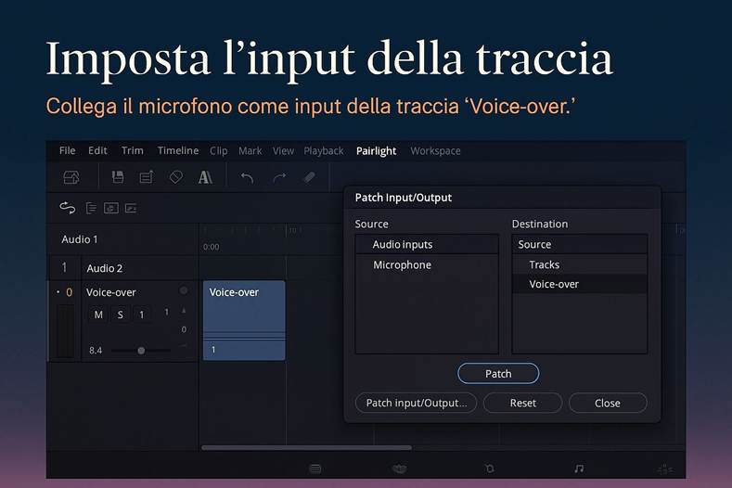
Task: Open the Fairlight menu
Action: tap(377, 151)
